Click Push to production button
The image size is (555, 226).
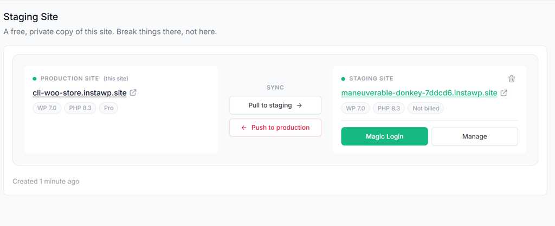[275, 128]
